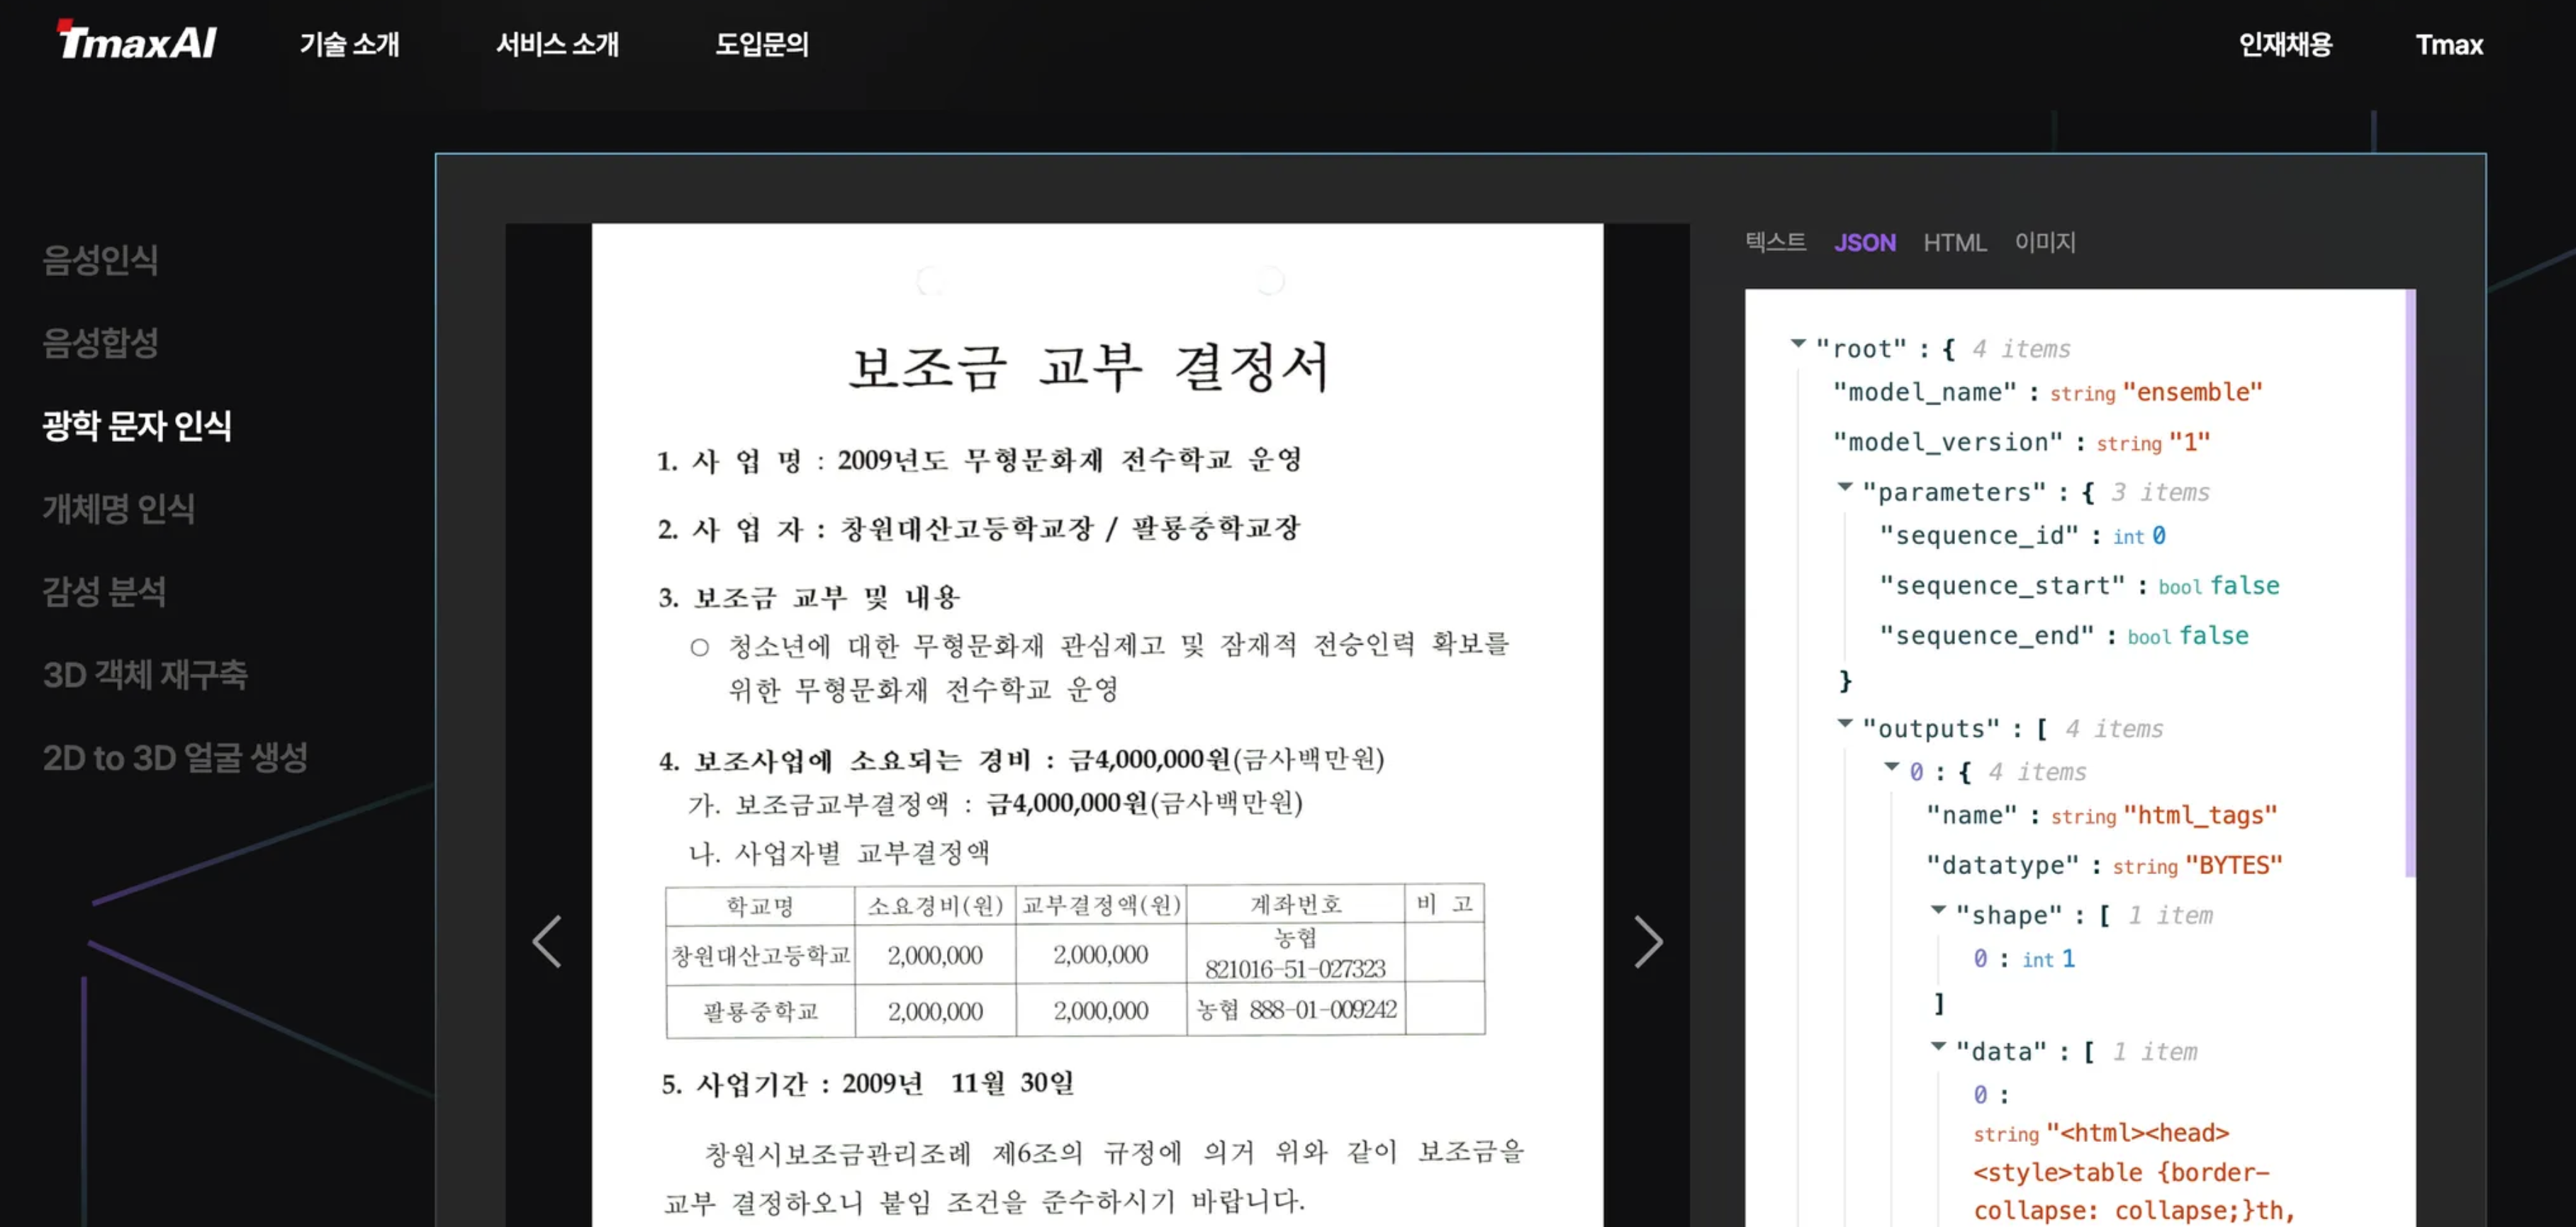Click table cell 팔룡중학교
This screenshot has width=2576, height=1227.
pyautogui.click(x=760, y=1012)
